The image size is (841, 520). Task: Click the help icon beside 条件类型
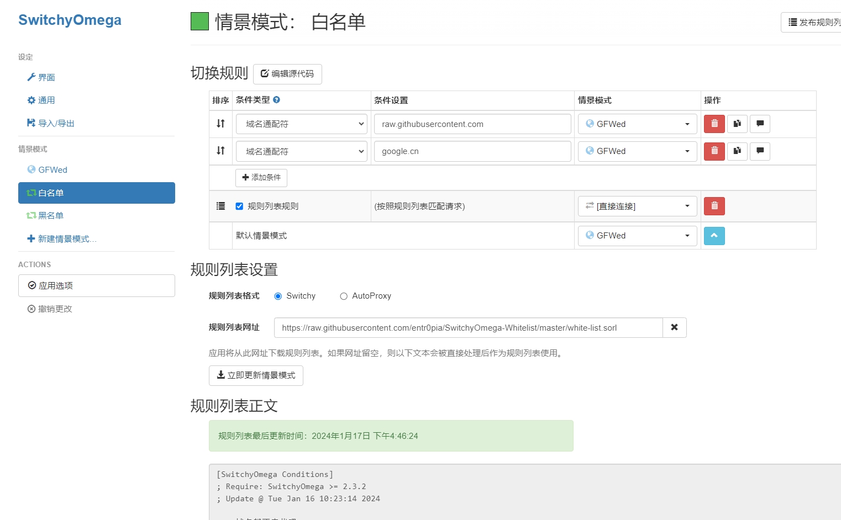pyautogui.click(x=276, y=100)
